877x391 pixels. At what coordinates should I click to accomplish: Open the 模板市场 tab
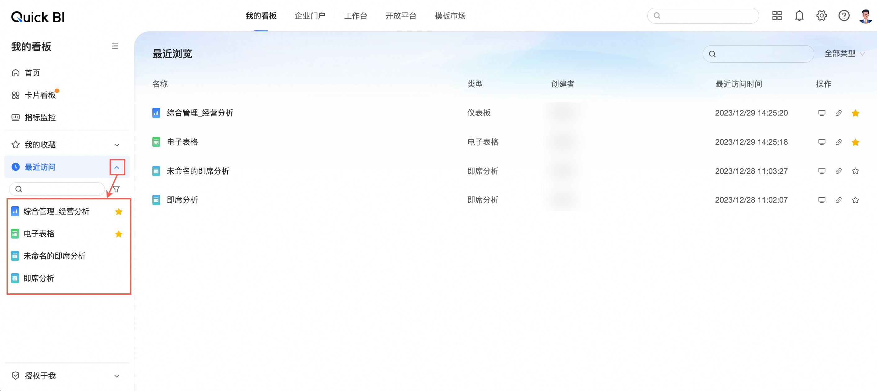click(x=450, y=16)
